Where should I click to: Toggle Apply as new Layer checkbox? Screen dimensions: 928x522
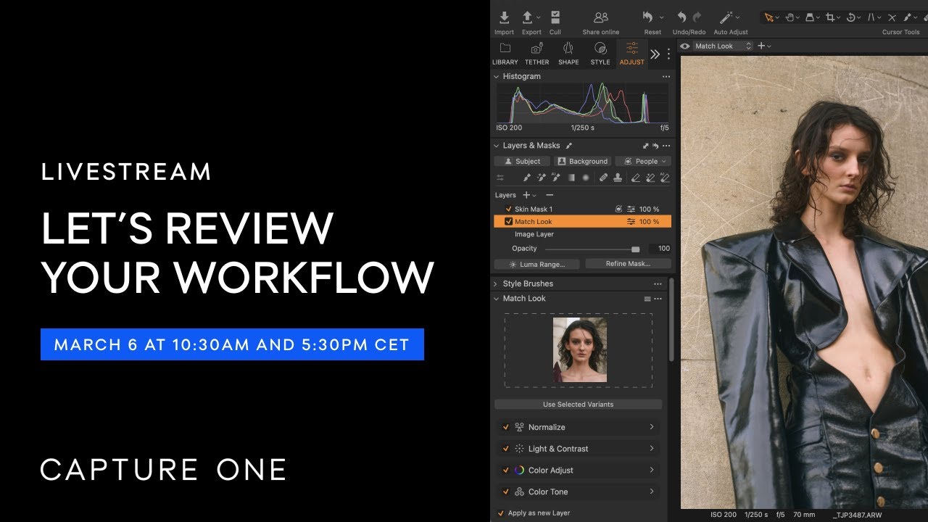tap(500, 513)
